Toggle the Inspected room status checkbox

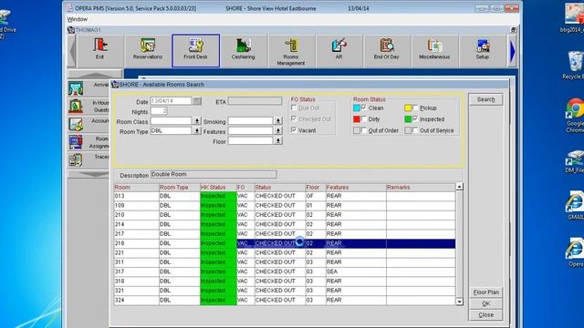pyautogui.click(x=415, y=119)
